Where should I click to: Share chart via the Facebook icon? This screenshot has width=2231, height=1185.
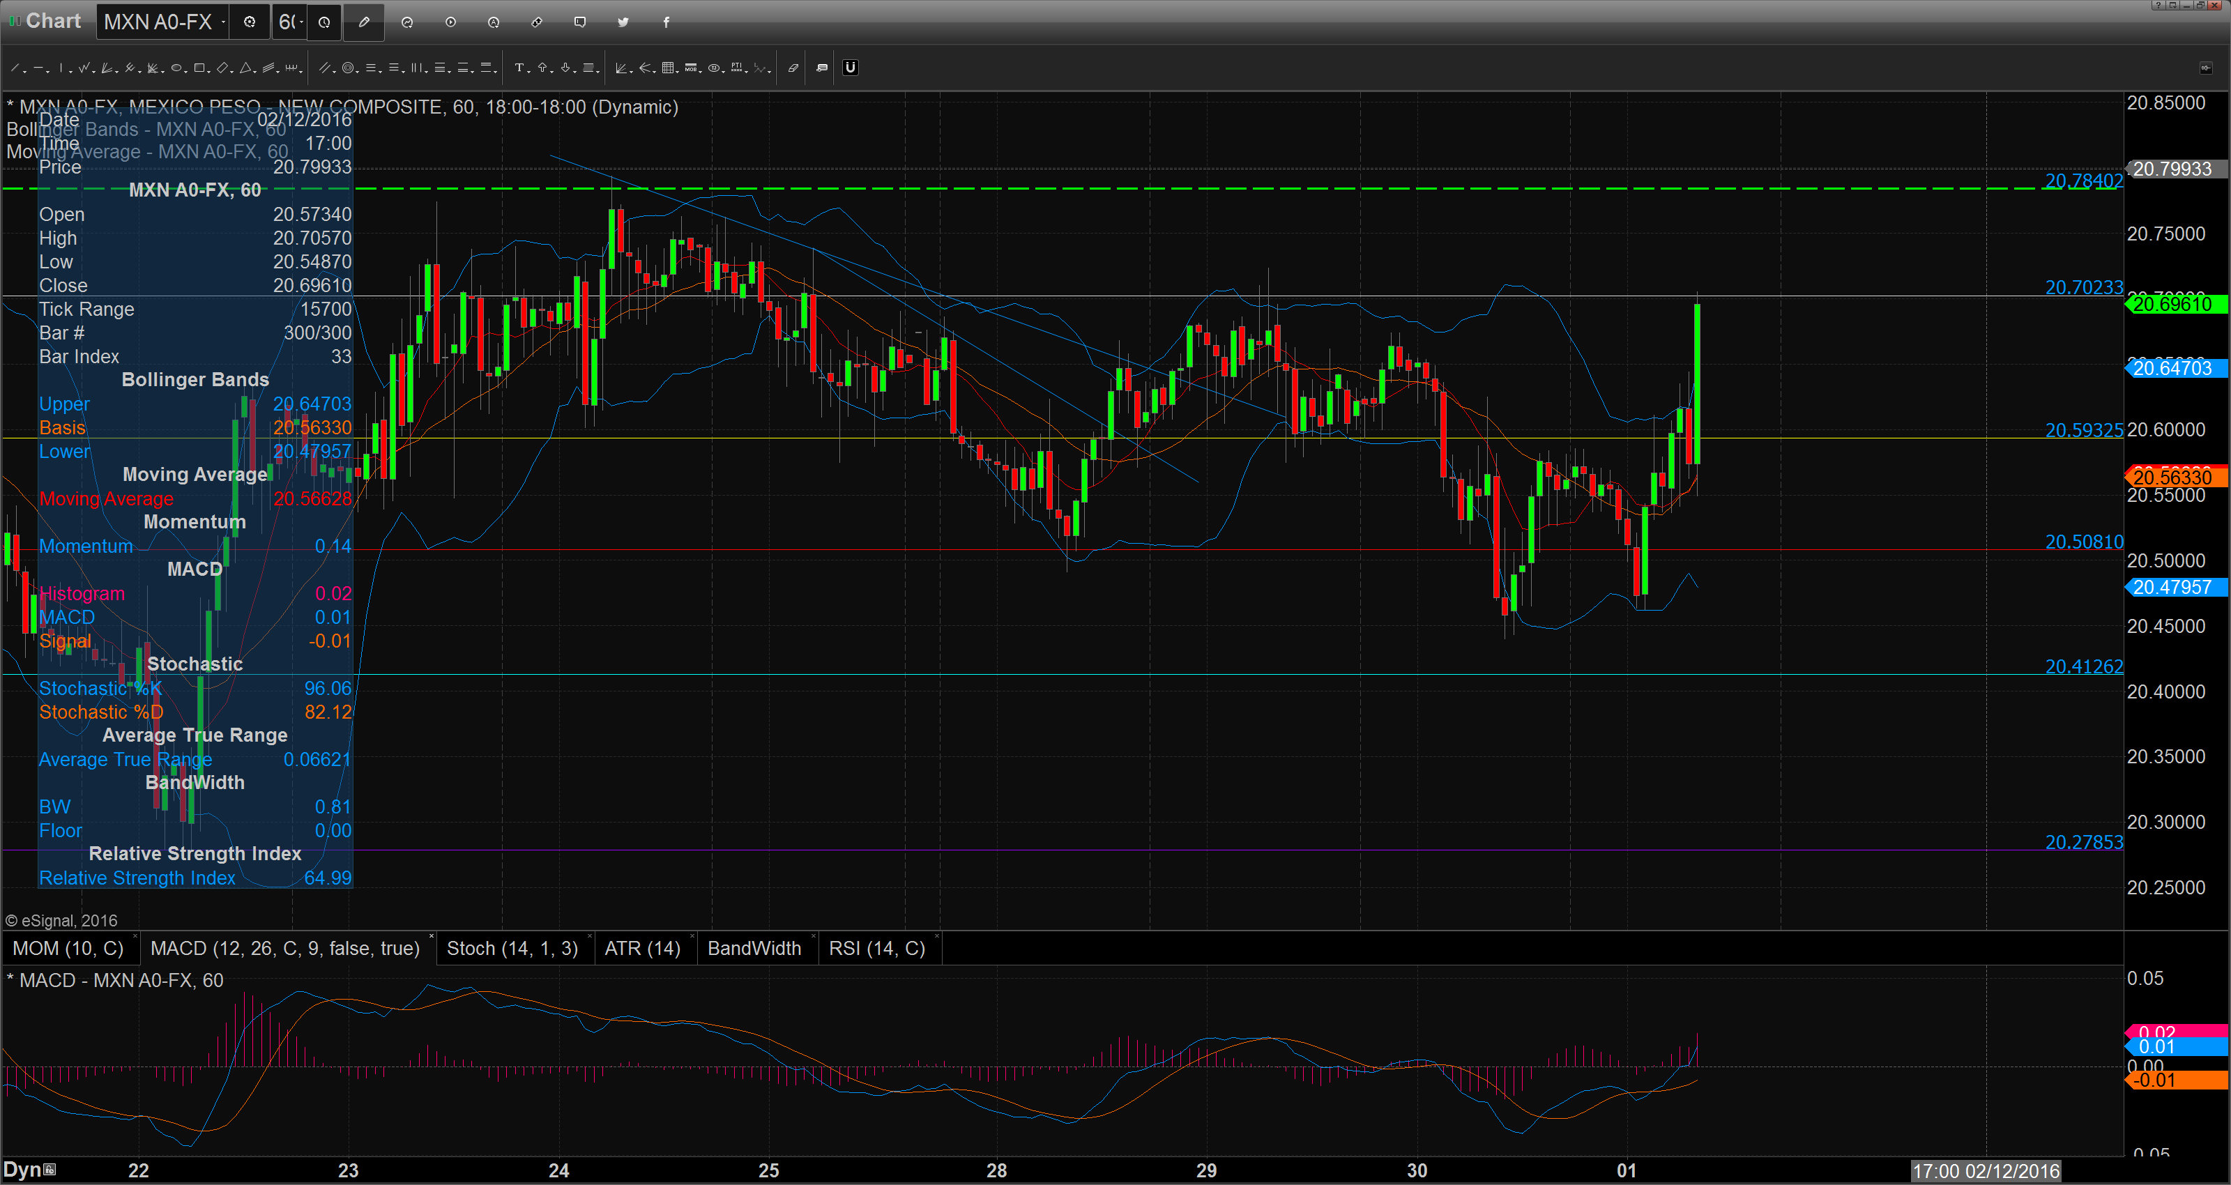(x=666, y=22)
